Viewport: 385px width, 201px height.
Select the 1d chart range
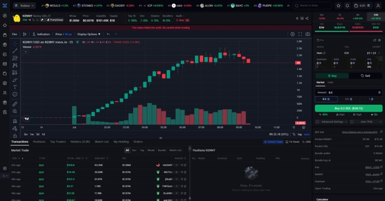pos(43,134)
